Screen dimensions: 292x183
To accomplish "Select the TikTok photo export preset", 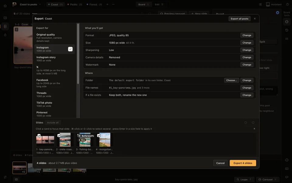I will tap(54, 104).
